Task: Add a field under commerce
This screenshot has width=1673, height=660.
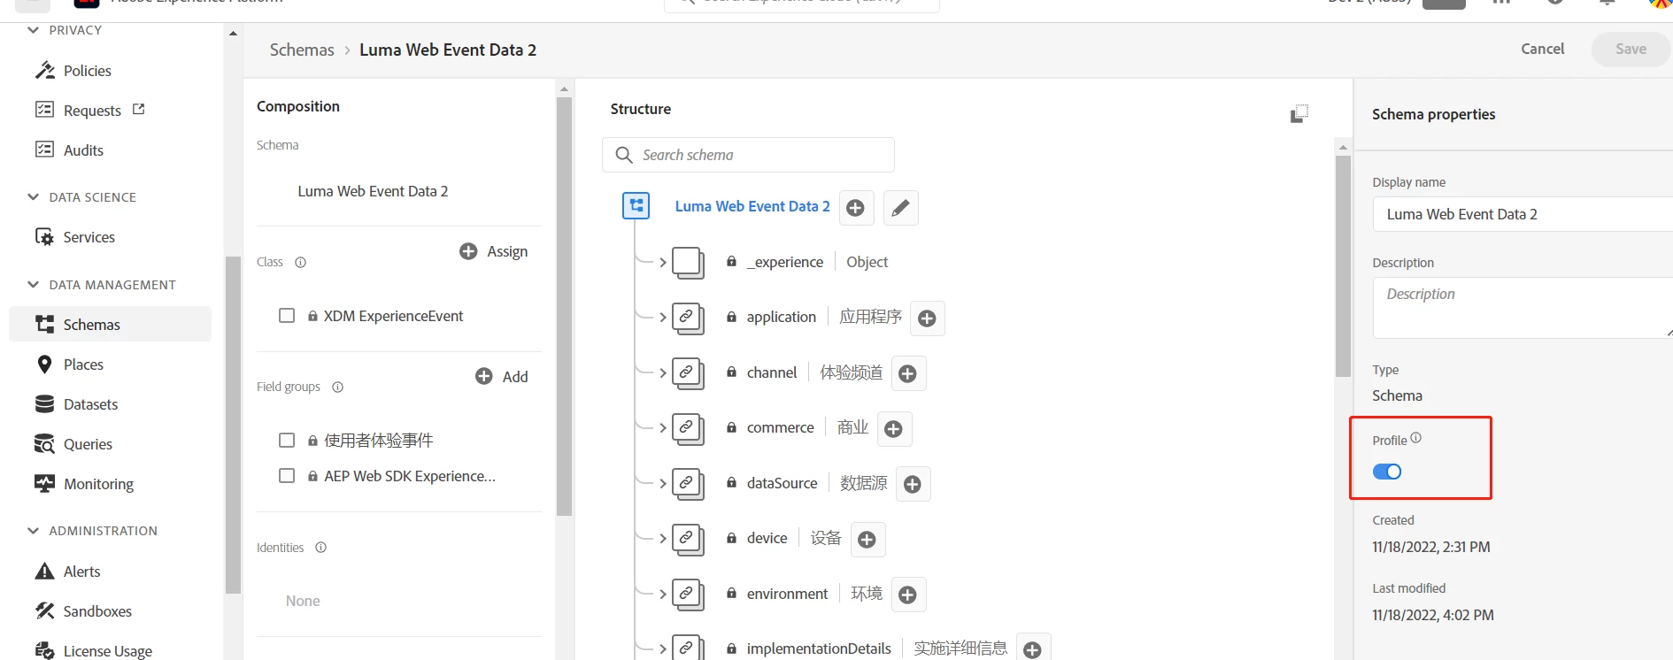Action: tap(894, 429)
